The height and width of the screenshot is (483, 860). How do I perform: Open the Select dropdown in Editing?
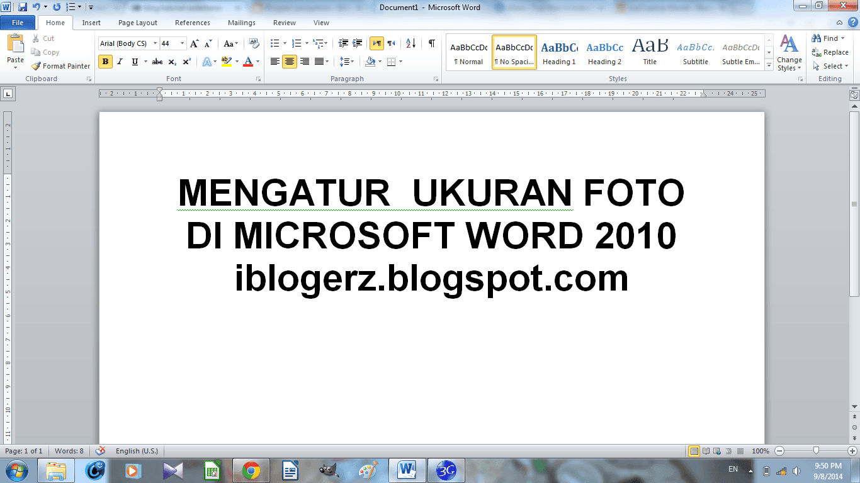[x=832, y=66]
